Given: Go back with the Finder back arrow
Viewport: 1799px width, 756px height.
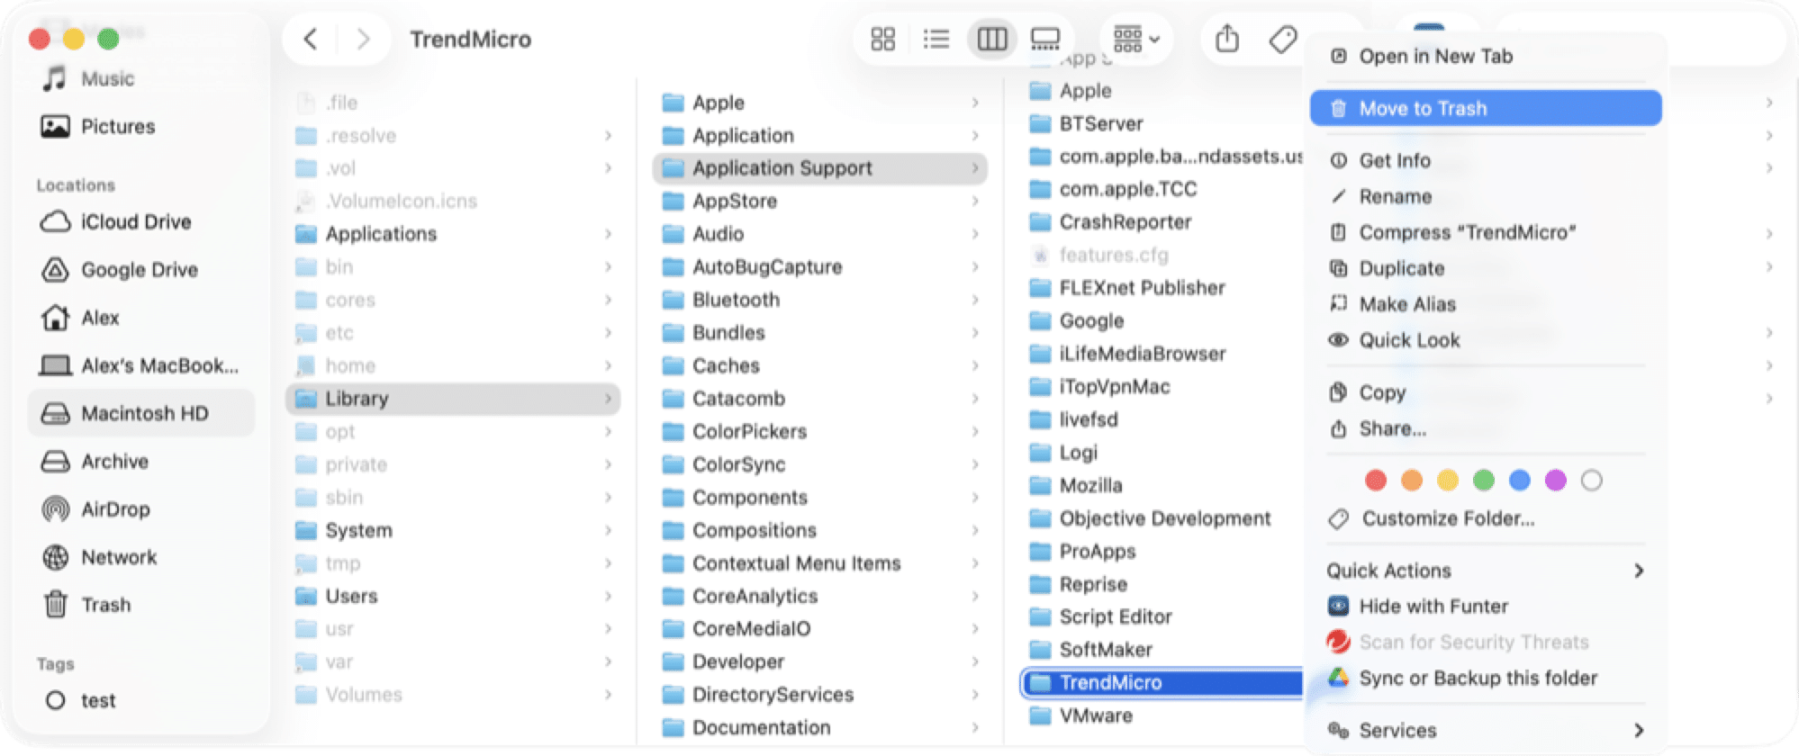Looking at the screenshot, I should click(311, 40).
